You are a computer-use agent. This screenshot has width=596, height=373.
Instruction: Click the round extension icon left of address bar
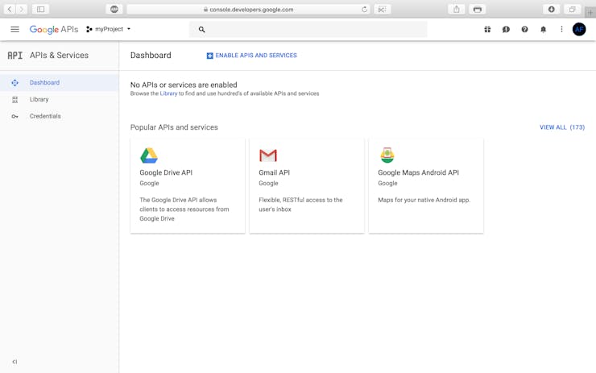pos(114,9)
